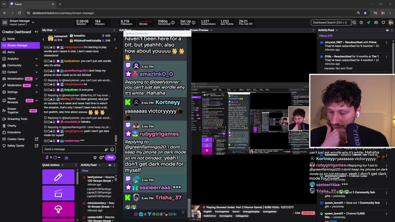Image resolution: width=395 pixels, height=222 pixels.
Task: Open right Activity Feed options menu
Action: click(x=392, y=30)
